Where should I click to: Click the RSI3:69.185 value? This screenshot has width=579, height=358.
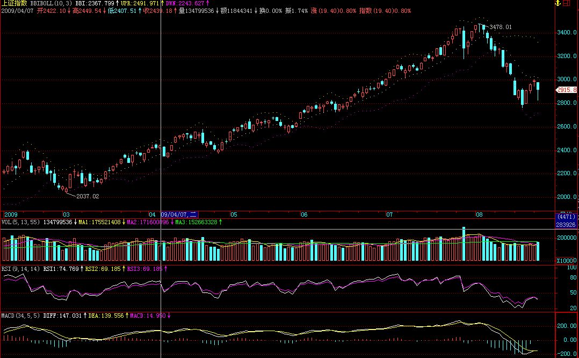coord(145,269)
